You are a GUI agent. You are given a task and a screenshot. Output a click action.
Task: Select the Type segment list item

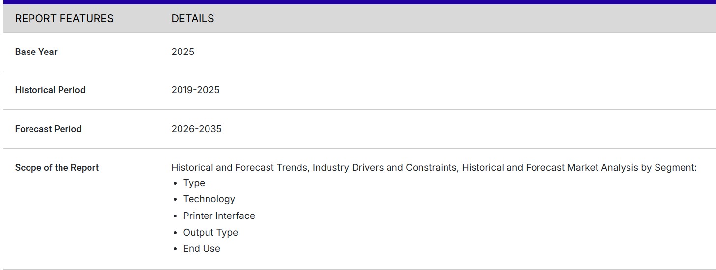[x=194, y=183]
